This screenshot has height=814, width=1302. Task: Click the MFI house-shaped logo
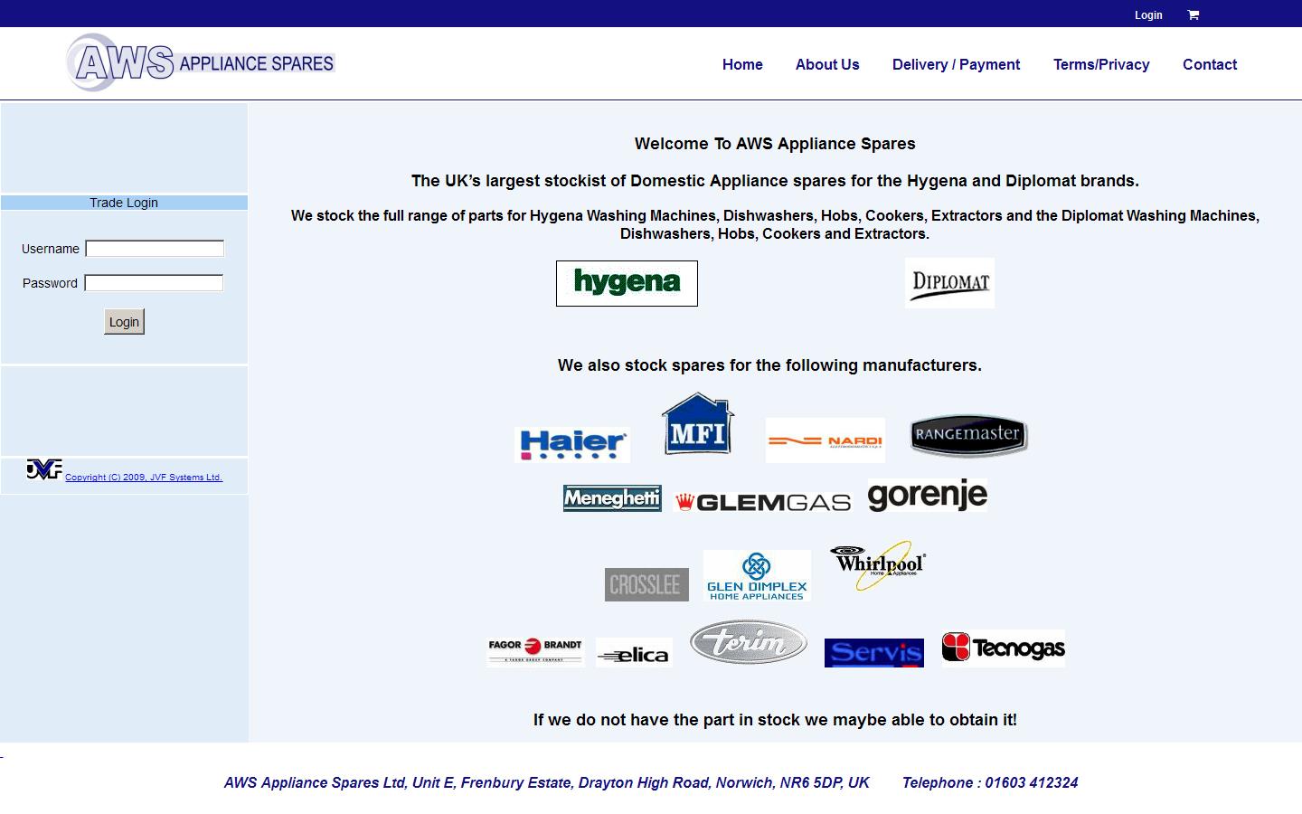[696, 423]
